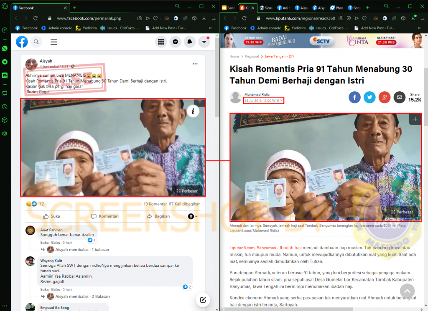Share the article by email
Viewport: 428px width, 311px height.
coord(399,97)
